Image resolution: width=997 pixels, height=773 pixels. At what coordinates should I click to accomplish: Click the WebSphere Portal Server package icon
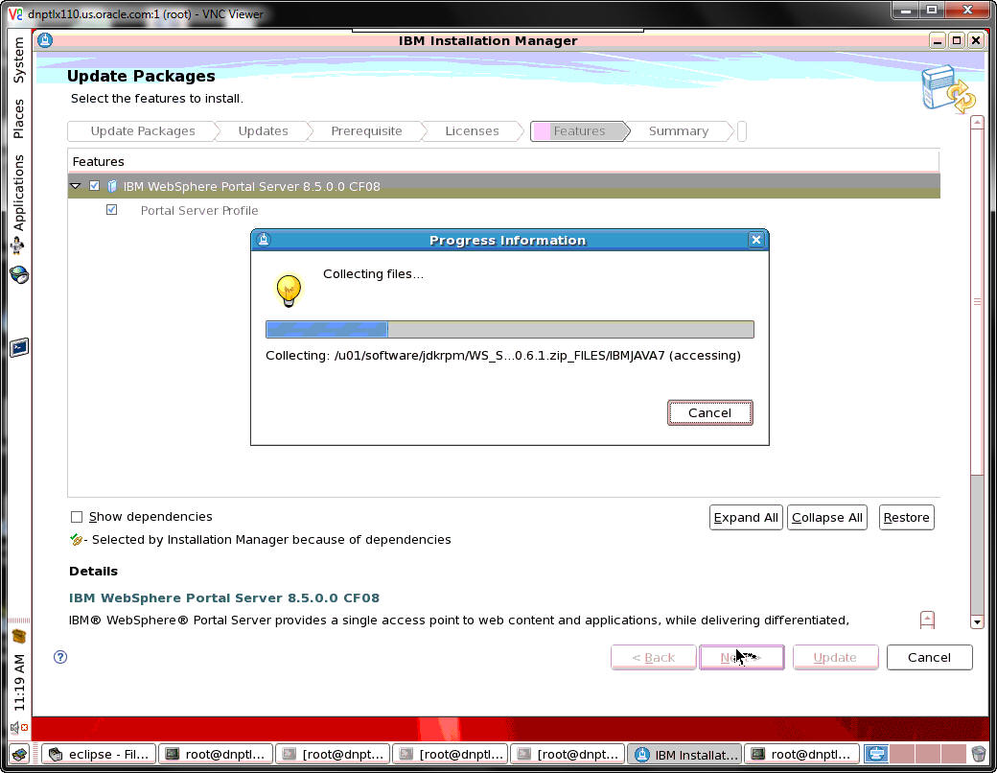point(112,186)
